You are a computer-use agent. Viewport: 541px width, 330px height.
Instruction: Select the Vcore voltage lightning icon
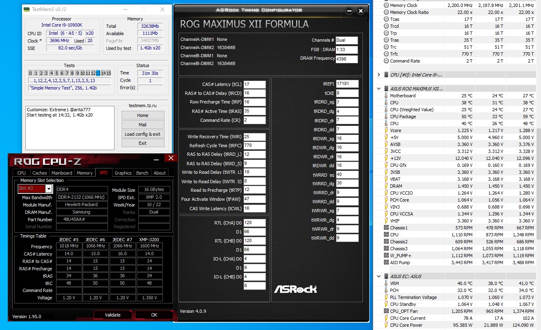386,130
